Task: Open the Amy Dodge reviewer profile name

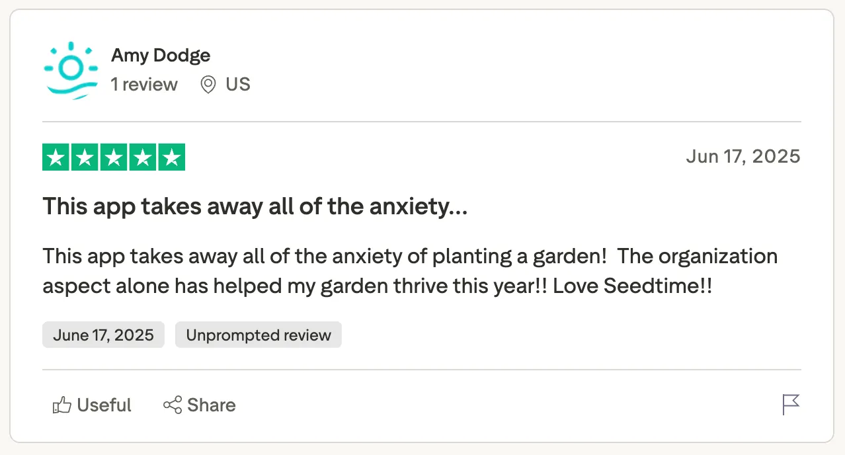Action: [161, 55]
